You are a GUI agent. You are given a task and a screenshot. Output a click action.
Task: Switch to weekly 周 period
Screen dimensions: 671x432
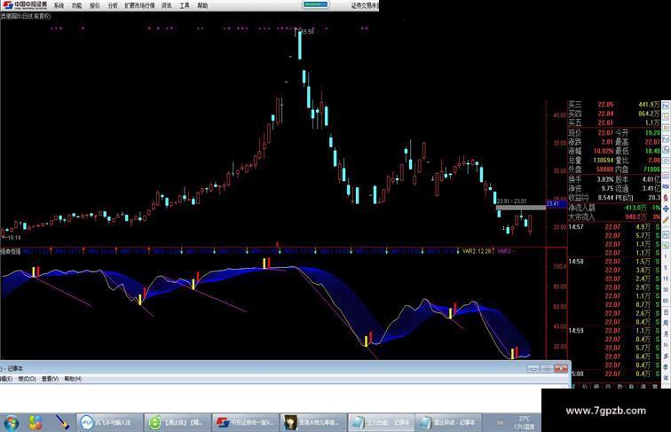[666, 324]
